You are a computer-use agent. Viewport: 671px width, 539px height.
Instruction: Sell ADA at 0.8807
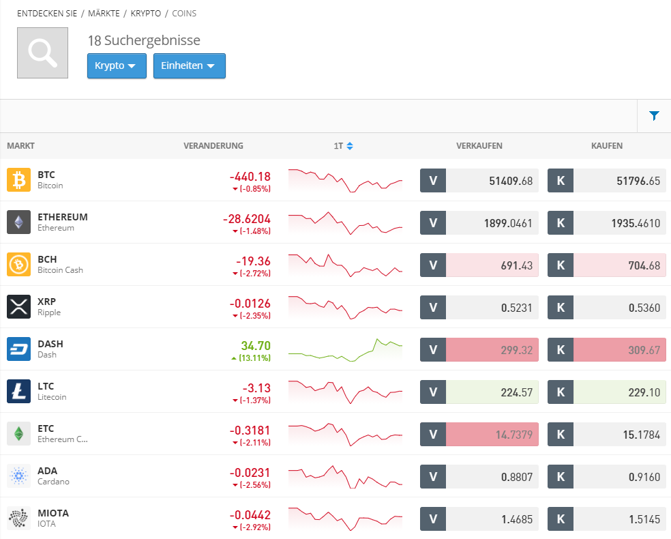(479, 477)
